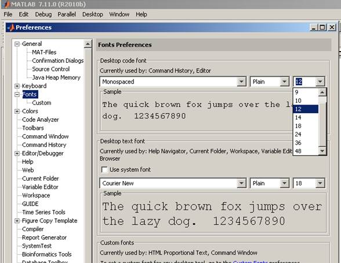Open the Courier New font dropdown
Image resolution: width=341 pixels, height=263 pixels.
point(241,183)
